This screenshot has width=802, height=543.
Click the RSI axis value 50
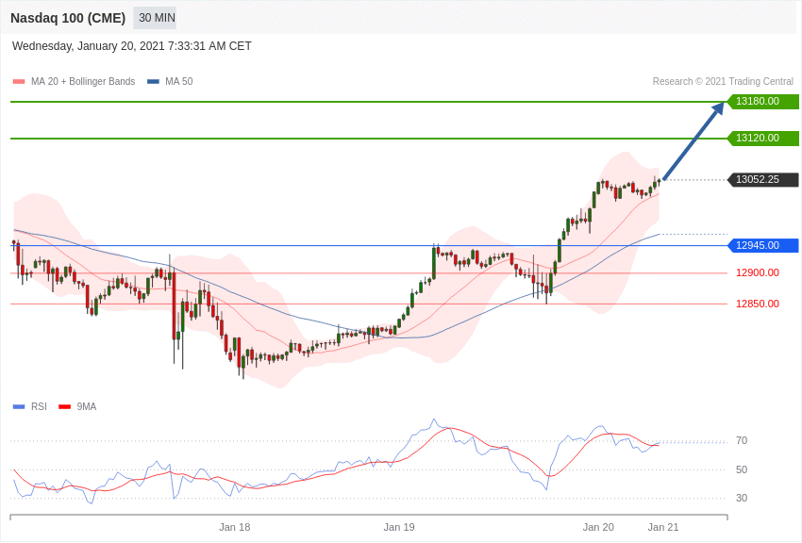point(742,469)
